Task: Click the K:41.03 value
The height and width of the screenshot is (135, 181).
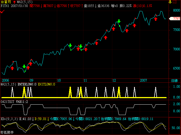Action: [x=25, y=119]
